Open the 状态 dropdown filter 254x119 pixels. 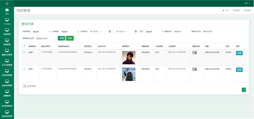(154, 32)
